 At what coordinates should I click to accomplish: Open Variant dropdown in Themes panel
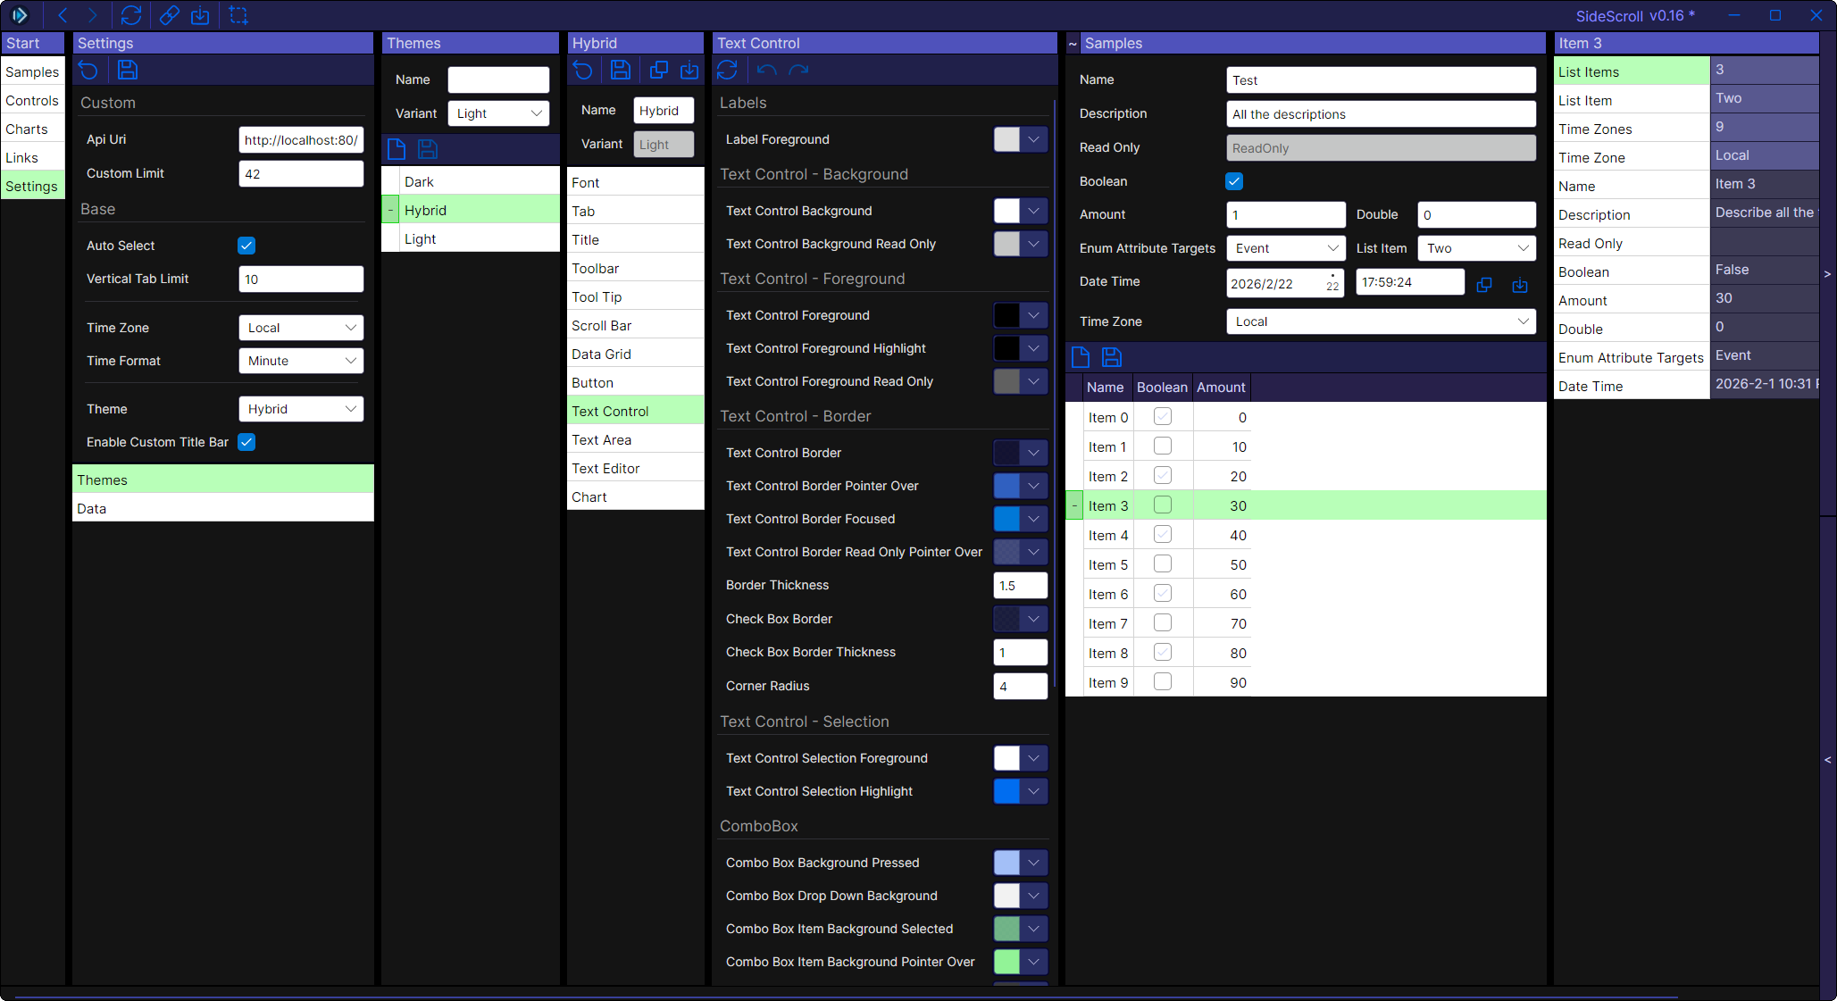pos(498,113)
